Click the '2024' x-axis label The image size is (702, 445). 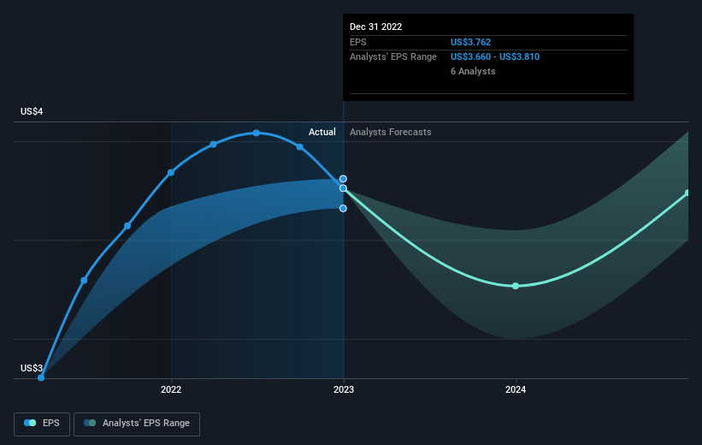coord(516,390)
